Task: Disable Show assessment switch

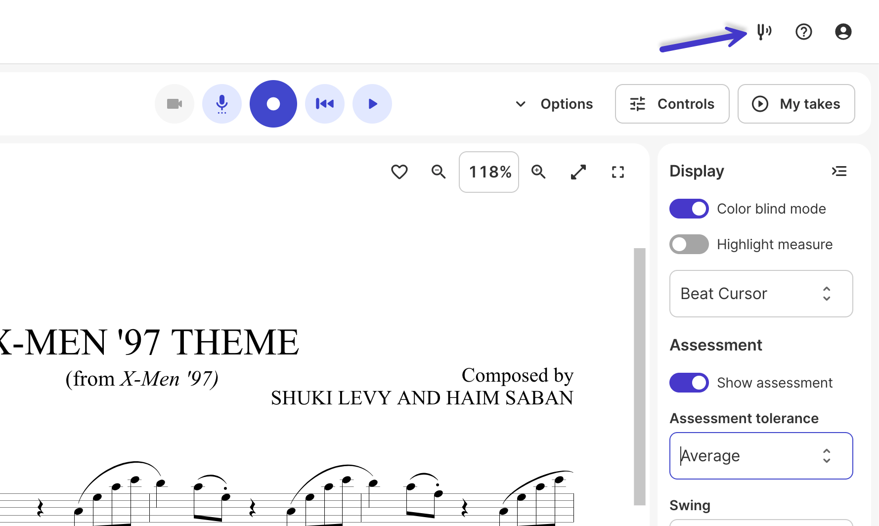Action: [689, 383]
